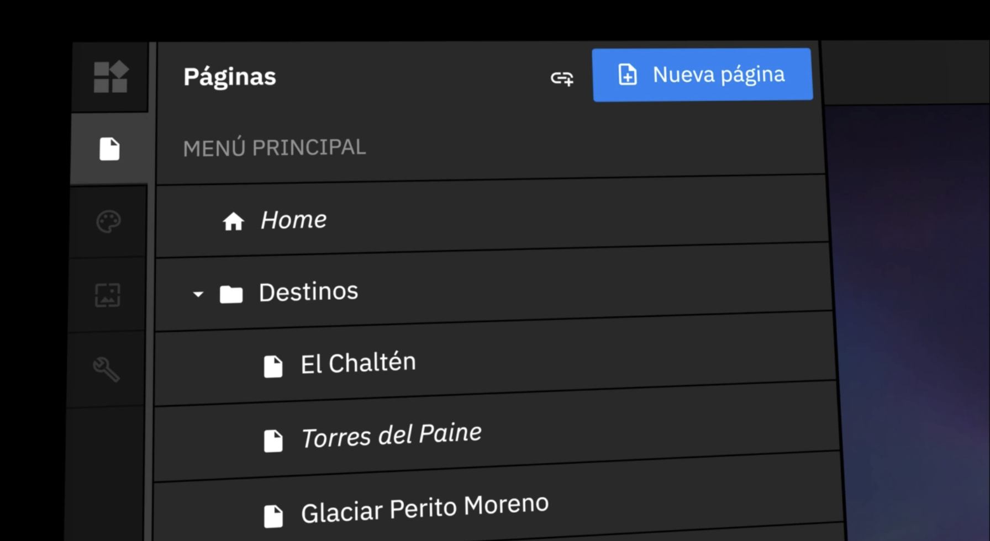Open the El Chaltén page

358,362
